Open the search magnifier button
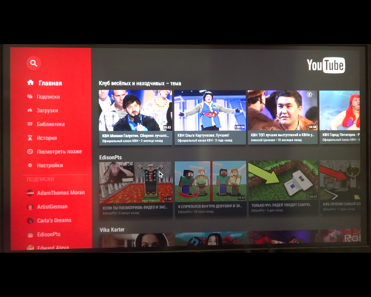 click(34, 63)
